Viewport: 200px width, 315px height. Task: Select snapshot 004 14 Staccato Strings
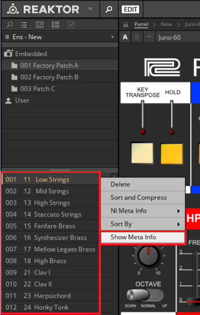click(x=50, y=215)
